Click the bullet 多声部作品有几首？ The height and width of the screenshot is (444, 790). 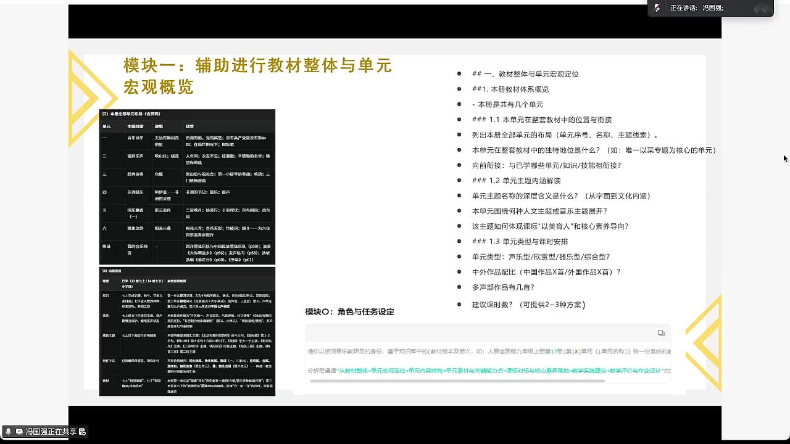(x=503, y=287)
